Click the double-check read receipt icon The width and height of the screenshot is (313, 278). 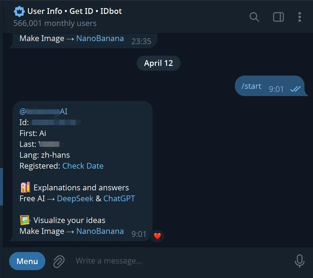coord(295,89)
